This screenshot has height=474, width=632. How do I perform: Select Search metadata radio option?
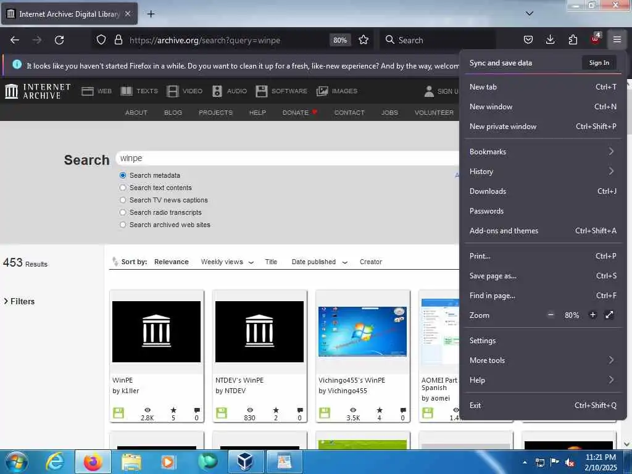coord(123,175)
